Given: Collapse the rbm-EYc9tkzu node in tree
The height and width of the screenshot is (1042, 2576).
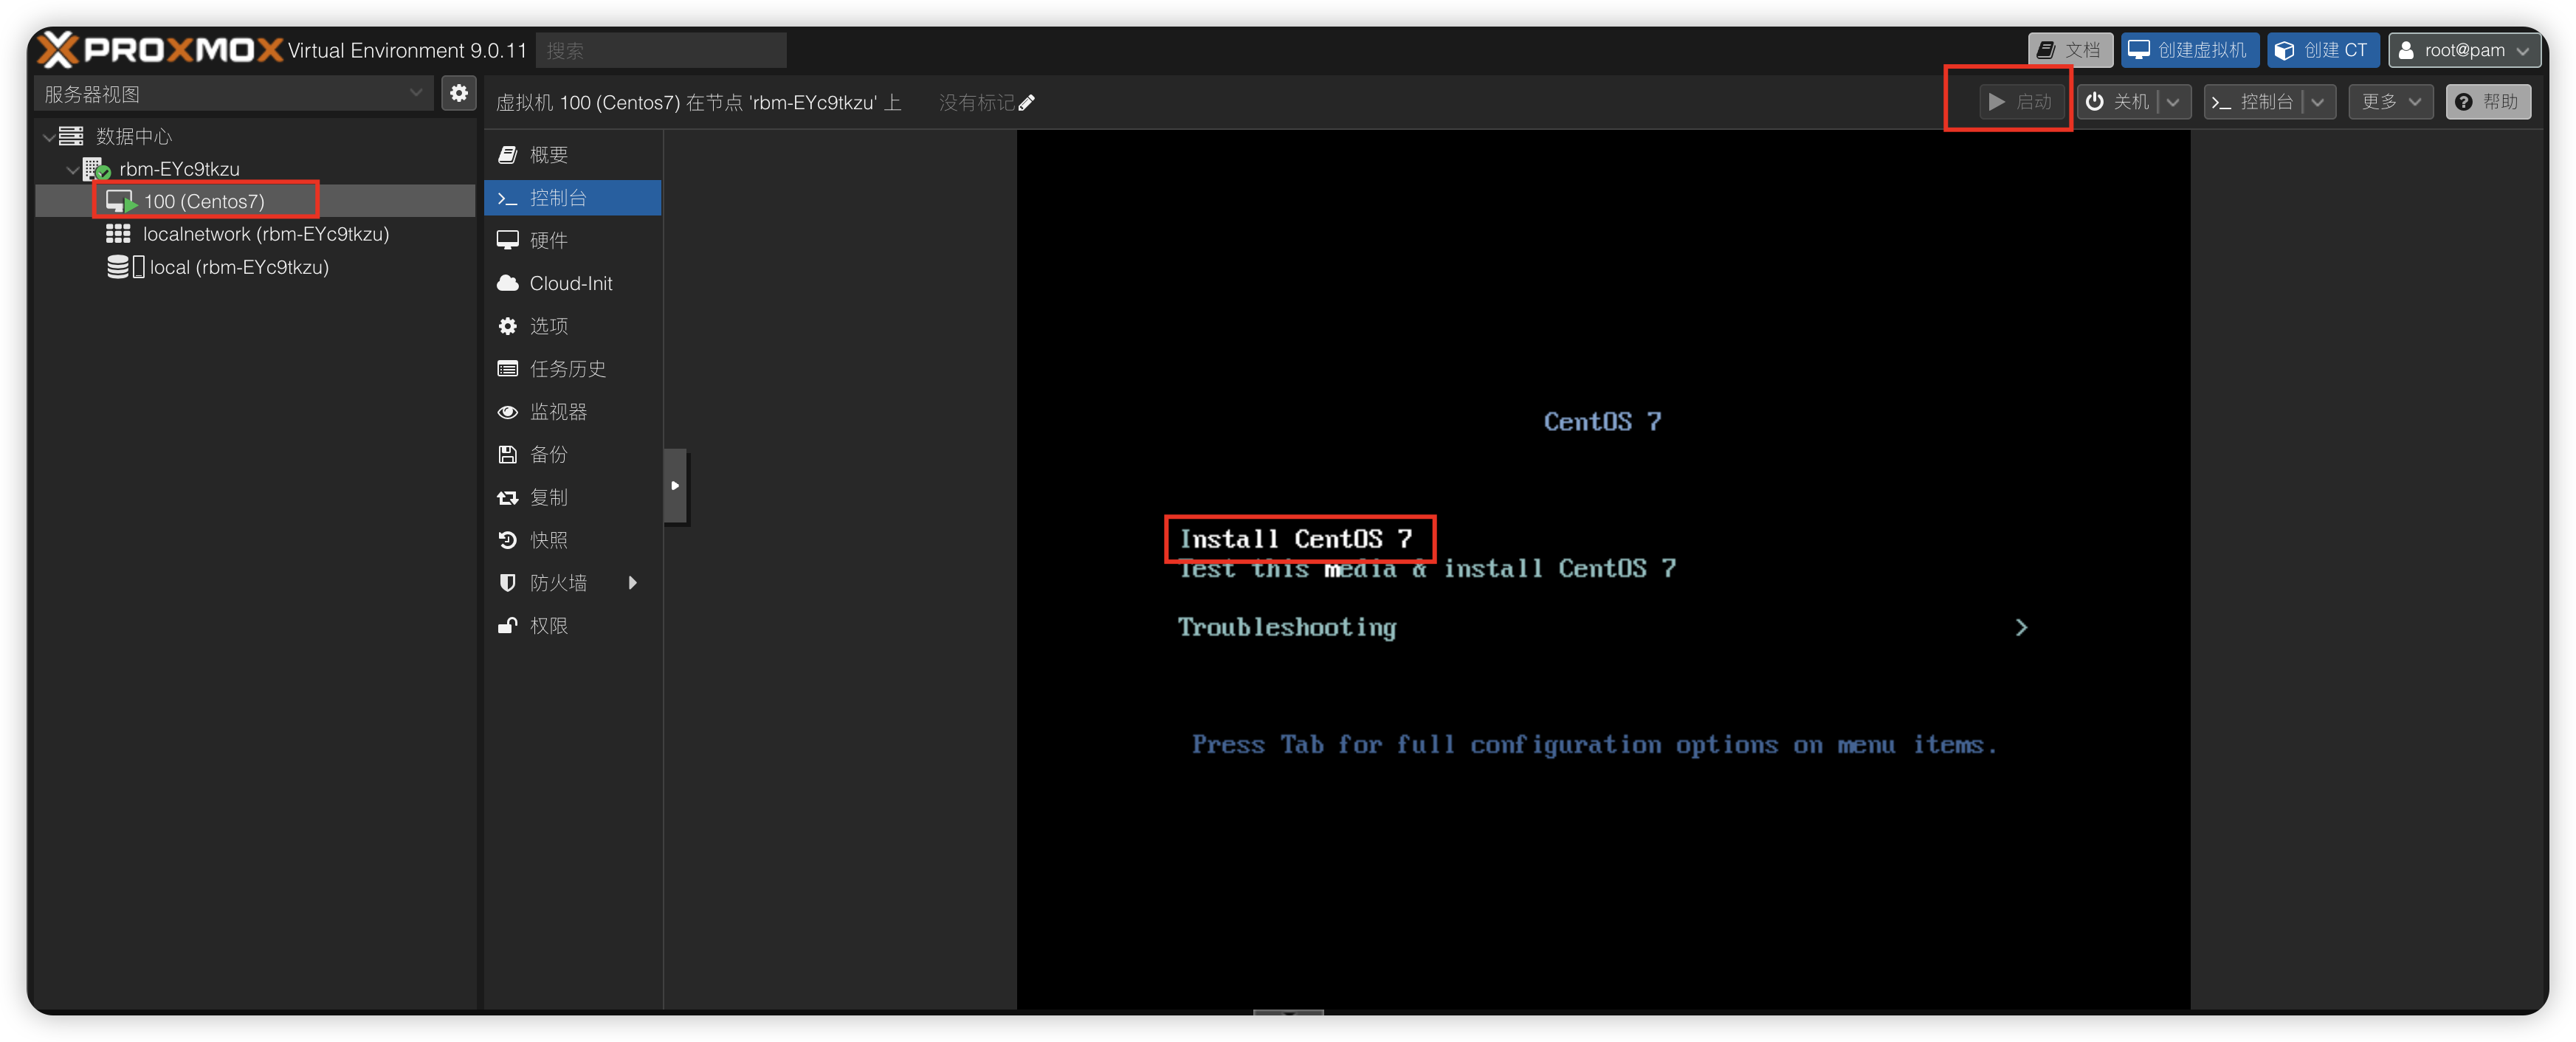Looking at the screenshot, I should [x=72, y=169].
